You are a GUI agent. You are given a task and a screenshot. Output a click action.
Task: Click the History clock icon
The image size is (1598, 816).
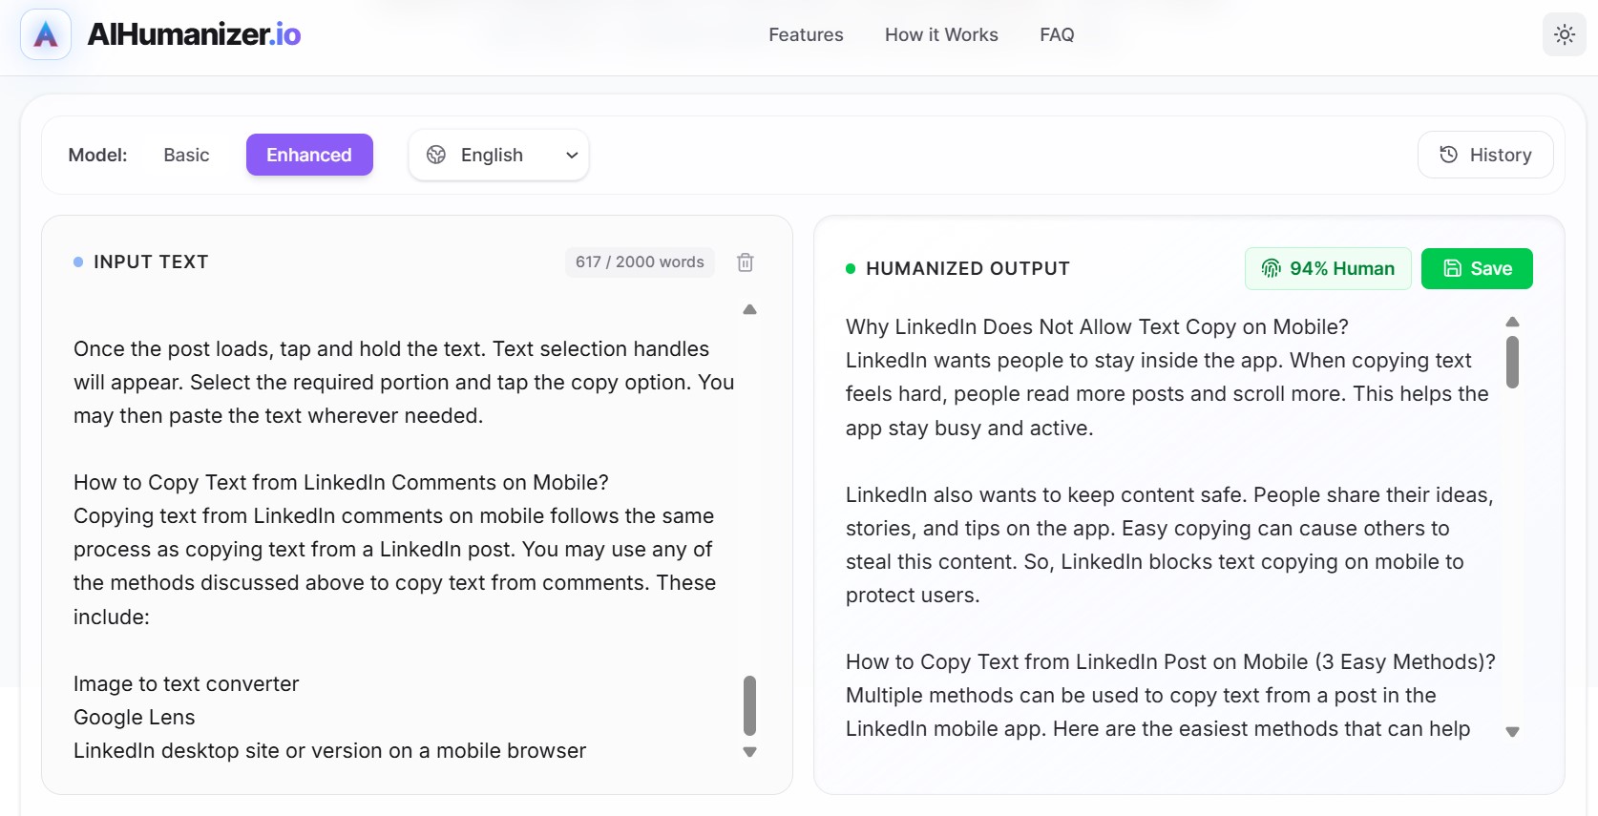pos(1448,155)
